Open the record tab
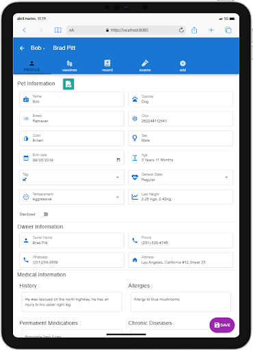This screenshot has height=350, width=253. 107,66
